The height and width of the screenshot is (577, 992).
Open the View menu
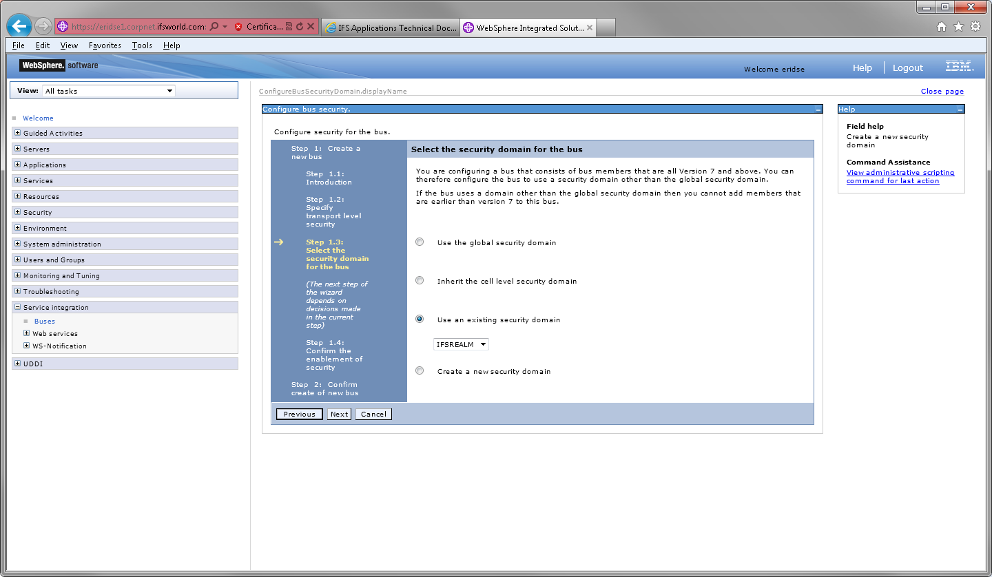(69, 45)
